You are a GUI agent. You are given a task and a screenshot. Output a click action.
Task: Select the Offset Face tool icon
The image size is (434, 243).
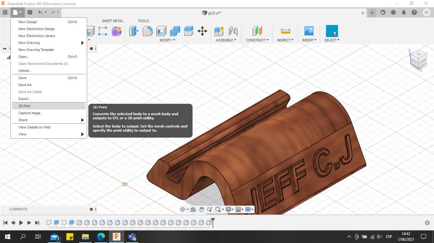(x=189, y=31)
